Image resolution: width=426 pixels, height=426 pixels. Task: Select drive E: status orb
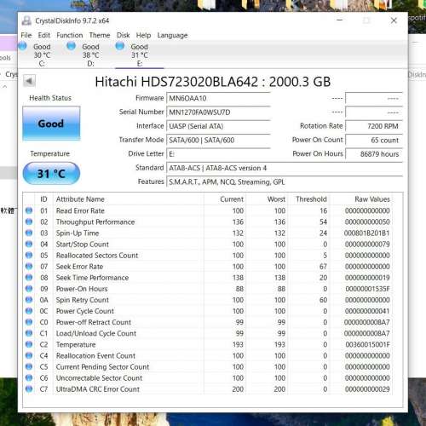(120, 46)
